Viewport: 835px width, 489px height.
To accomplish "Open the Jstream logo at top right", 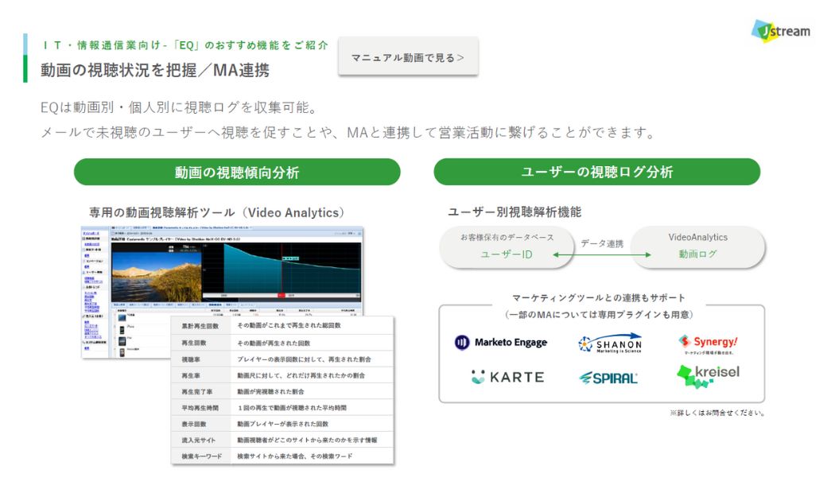I will [781, 31].
